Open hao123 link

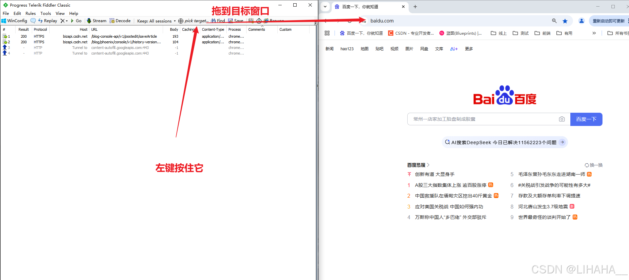tap(347, 49)
